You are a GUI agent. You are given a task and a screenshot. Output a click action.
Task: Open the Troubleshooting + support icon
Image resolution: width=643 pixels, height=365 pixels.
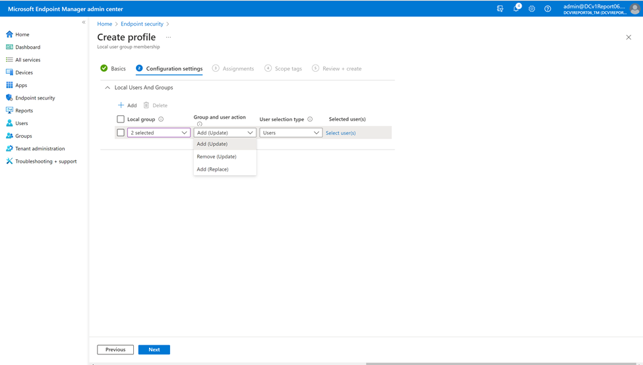pos(9,161)
